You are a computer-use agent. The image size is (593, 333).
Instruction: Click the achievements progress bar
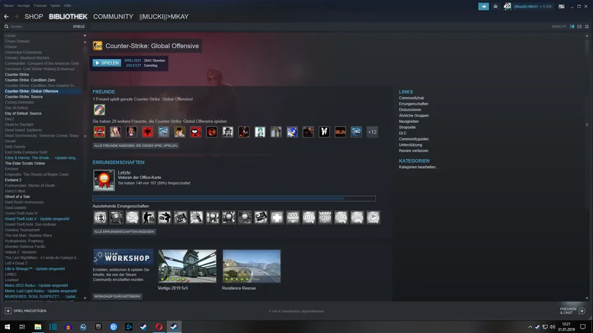234,198
